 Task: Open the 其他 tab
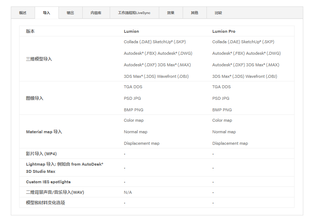[x=195, y=13]
